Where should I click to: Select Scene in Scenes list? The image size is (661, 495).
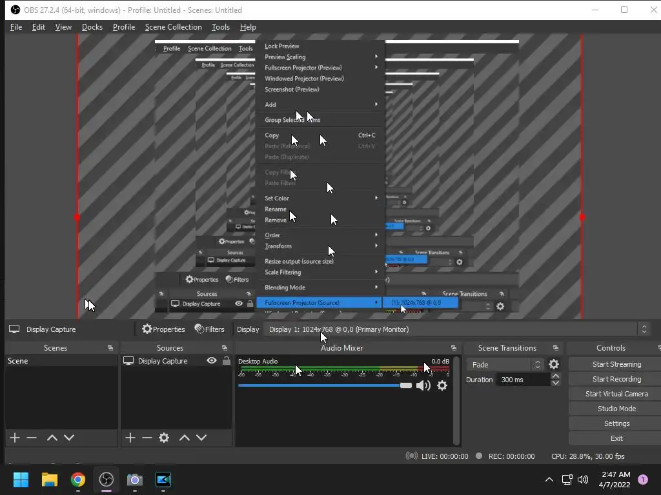coord(61,361)
